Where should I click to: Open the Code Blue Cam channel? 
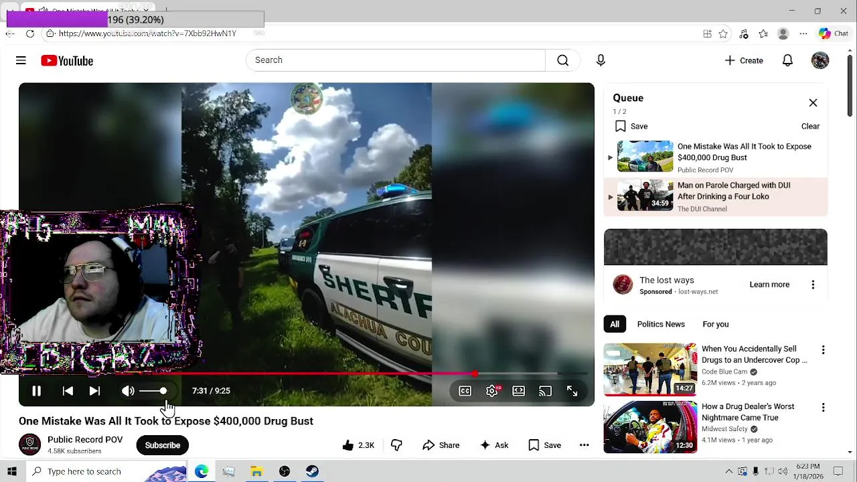[x=724, y=372]
